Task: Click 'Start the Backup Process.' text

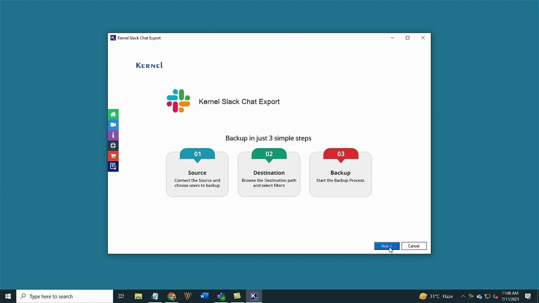Action: coord(341,181)
